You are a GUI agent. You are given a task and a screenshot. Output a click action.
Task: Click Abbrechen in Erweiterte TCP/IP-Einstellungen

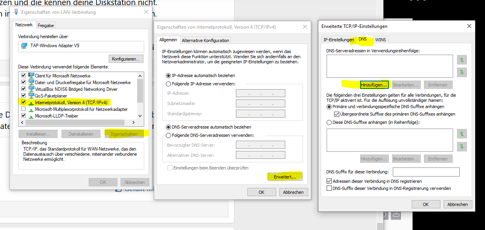click(458, 204)
